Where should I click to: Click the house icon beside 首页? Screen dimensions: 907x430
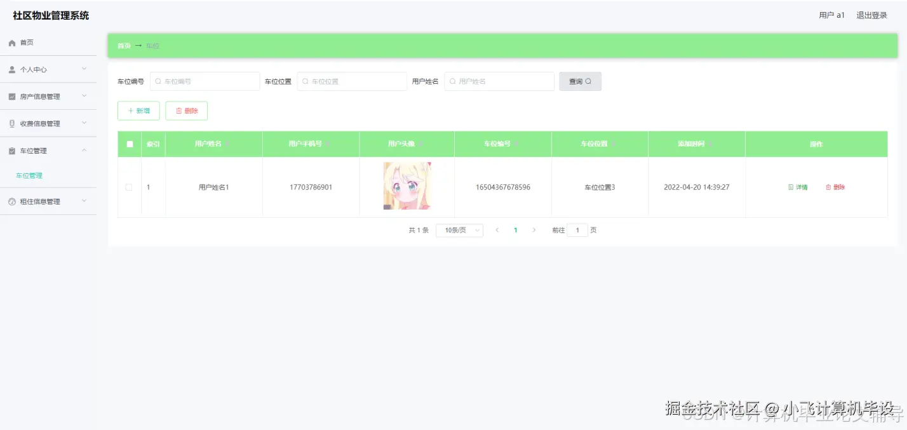click(x=11, y=43)
